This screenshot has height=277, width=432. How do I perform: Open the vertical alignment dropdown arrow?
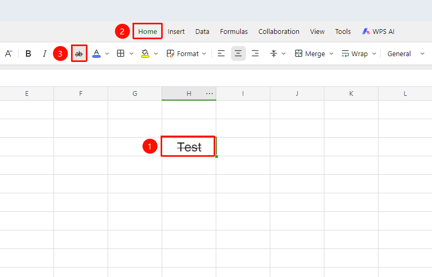point(284,53)
